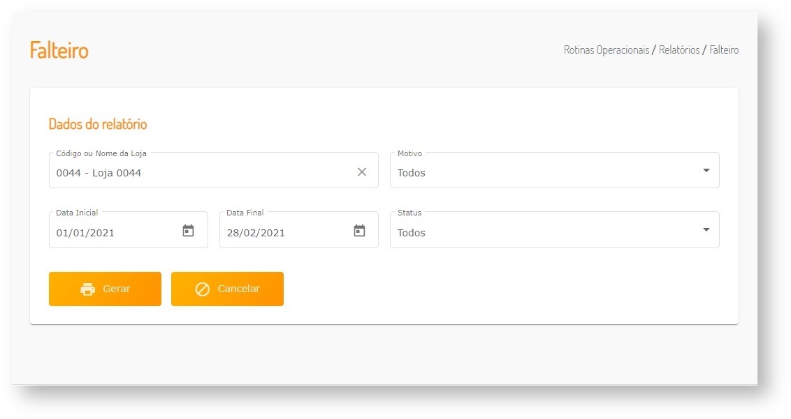Click the printer icon on Gerar

click(x=88, y=289)
